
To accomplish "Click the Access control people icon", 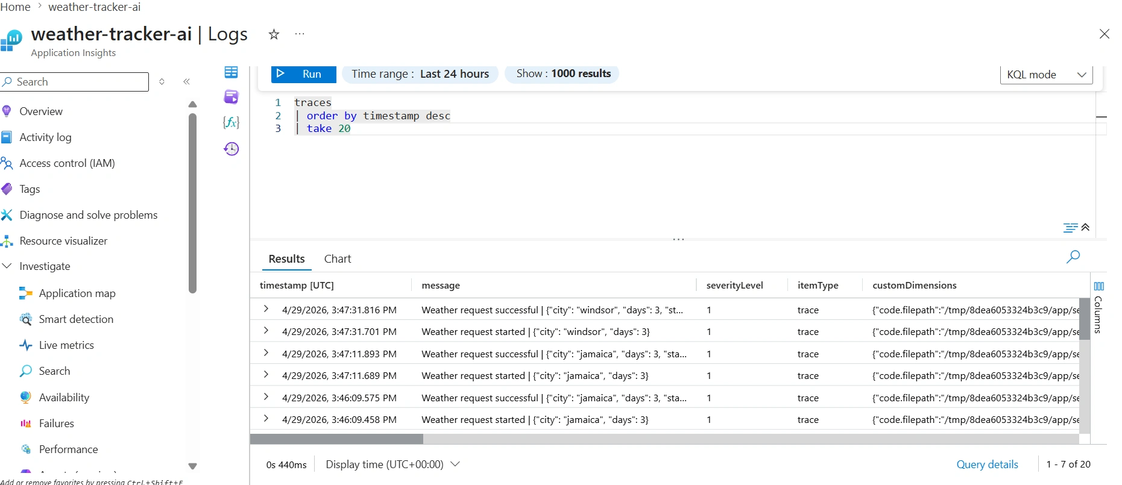I will (7, 163).
